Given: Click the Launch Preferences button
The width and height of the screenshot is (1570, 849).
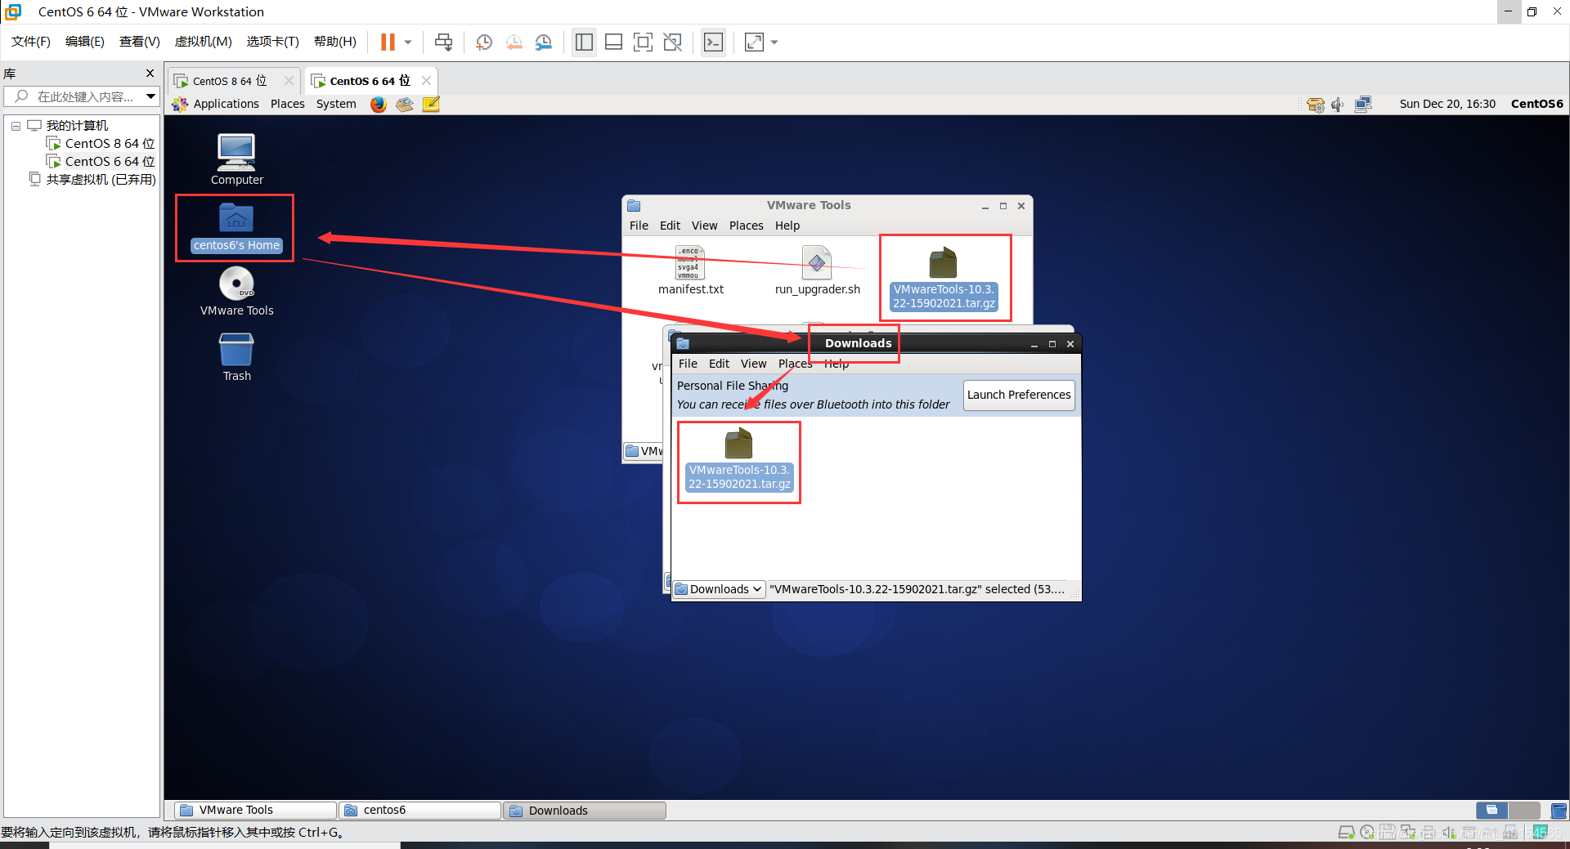Looking at the screenshot, I should (x=1019, y=395).
